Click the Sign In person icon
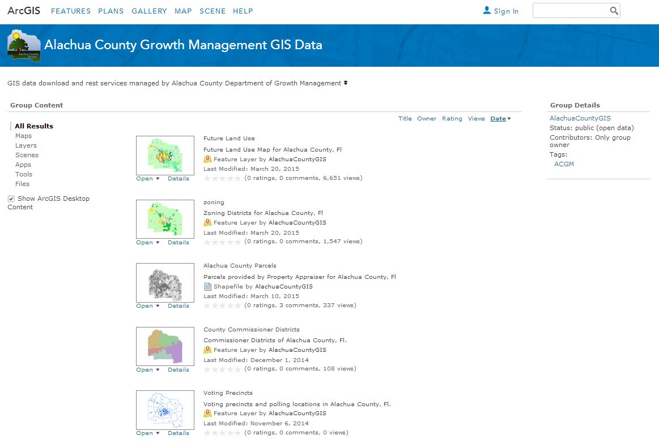 (487, 11)
